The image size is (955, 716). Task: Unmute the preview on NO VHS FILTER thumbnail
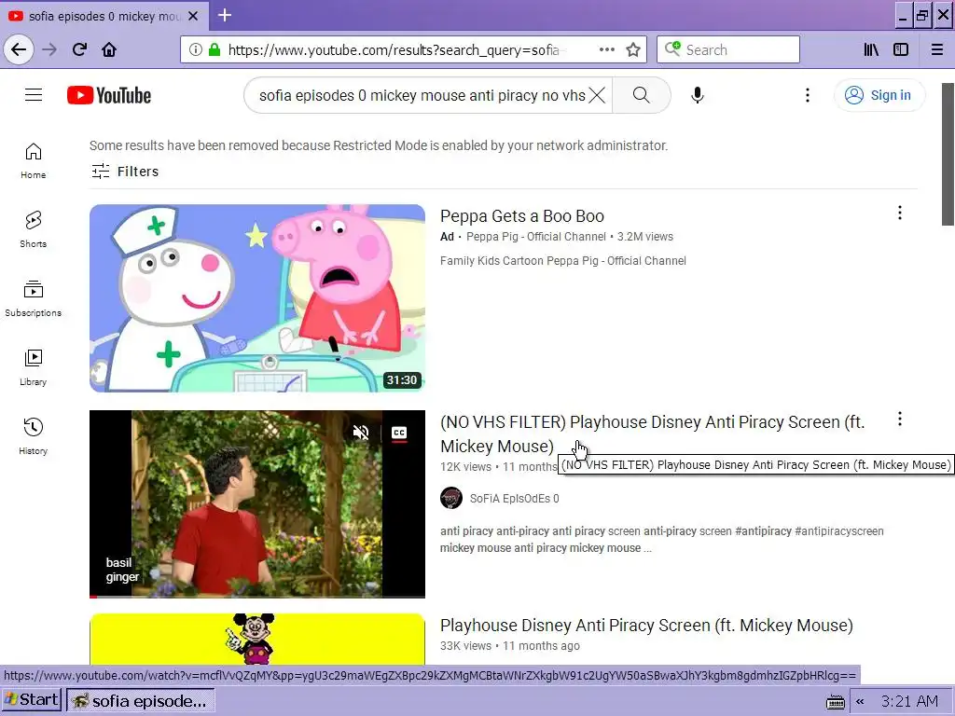[361, 433]
